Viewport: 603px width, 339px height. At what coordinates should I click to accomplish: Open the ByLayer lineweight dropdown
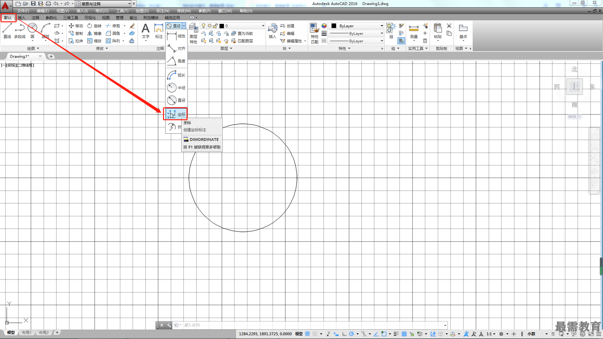pyautogui.click(x=382, y=33)
